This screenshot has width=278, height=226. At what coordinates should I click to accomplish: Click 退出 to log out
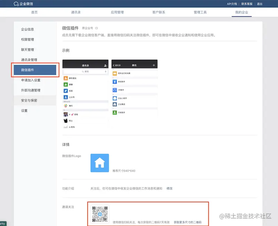(x=260, y=4)
